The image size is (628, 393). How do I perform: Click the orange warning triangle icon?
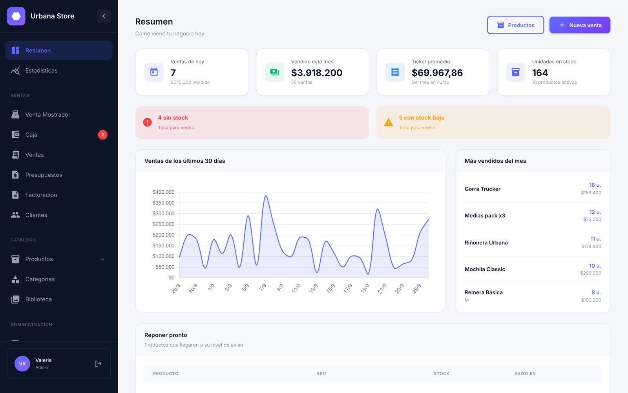389,122
